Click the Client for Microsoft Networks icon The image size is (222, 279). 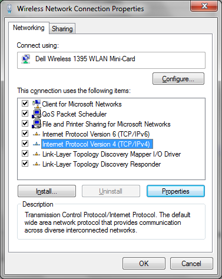[37, 104]
